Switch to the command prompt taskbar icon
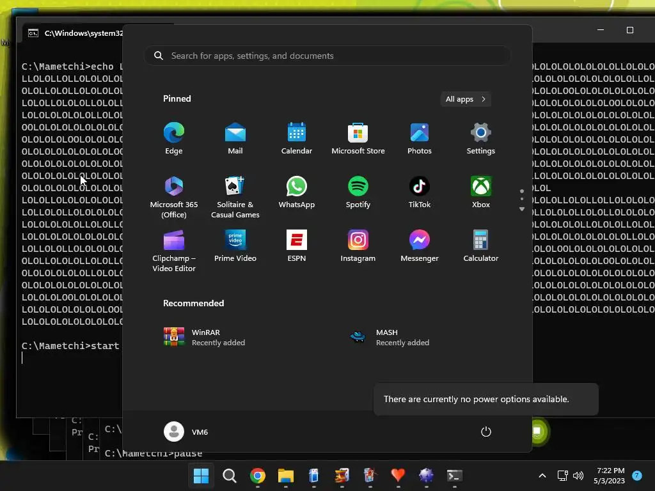Viewport: 655px width, 491px height. point(455,476)
